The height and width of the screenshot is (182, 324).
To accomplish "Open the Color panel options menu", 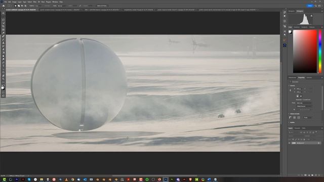I will coord(322,27).
